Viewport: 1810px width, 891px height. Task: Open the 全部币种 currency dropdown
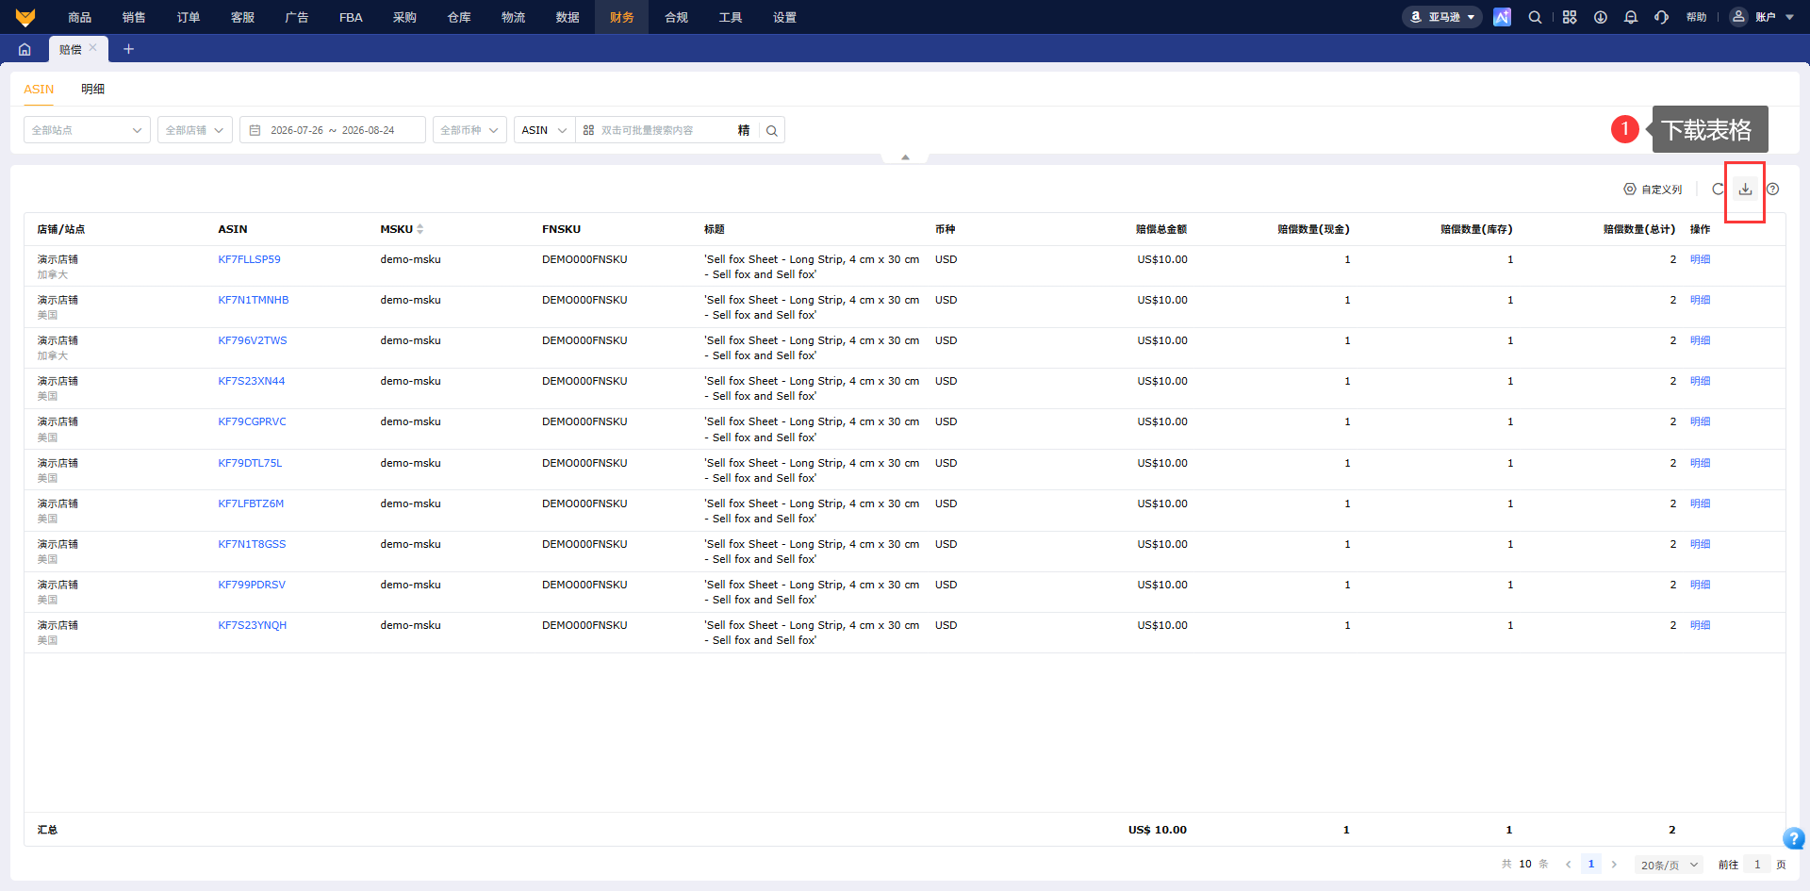click(x=469, y=130)
